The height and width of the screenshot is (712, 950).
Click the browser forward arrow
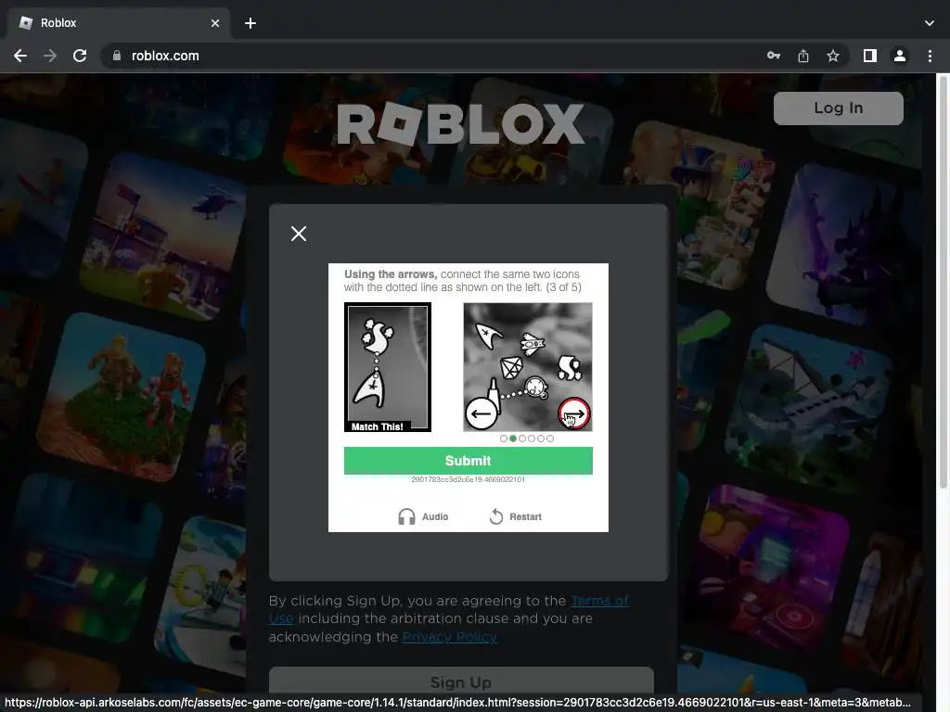50,56
